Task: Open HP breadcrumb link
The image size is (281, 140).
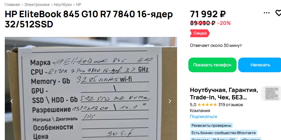Action: point(78,5)
